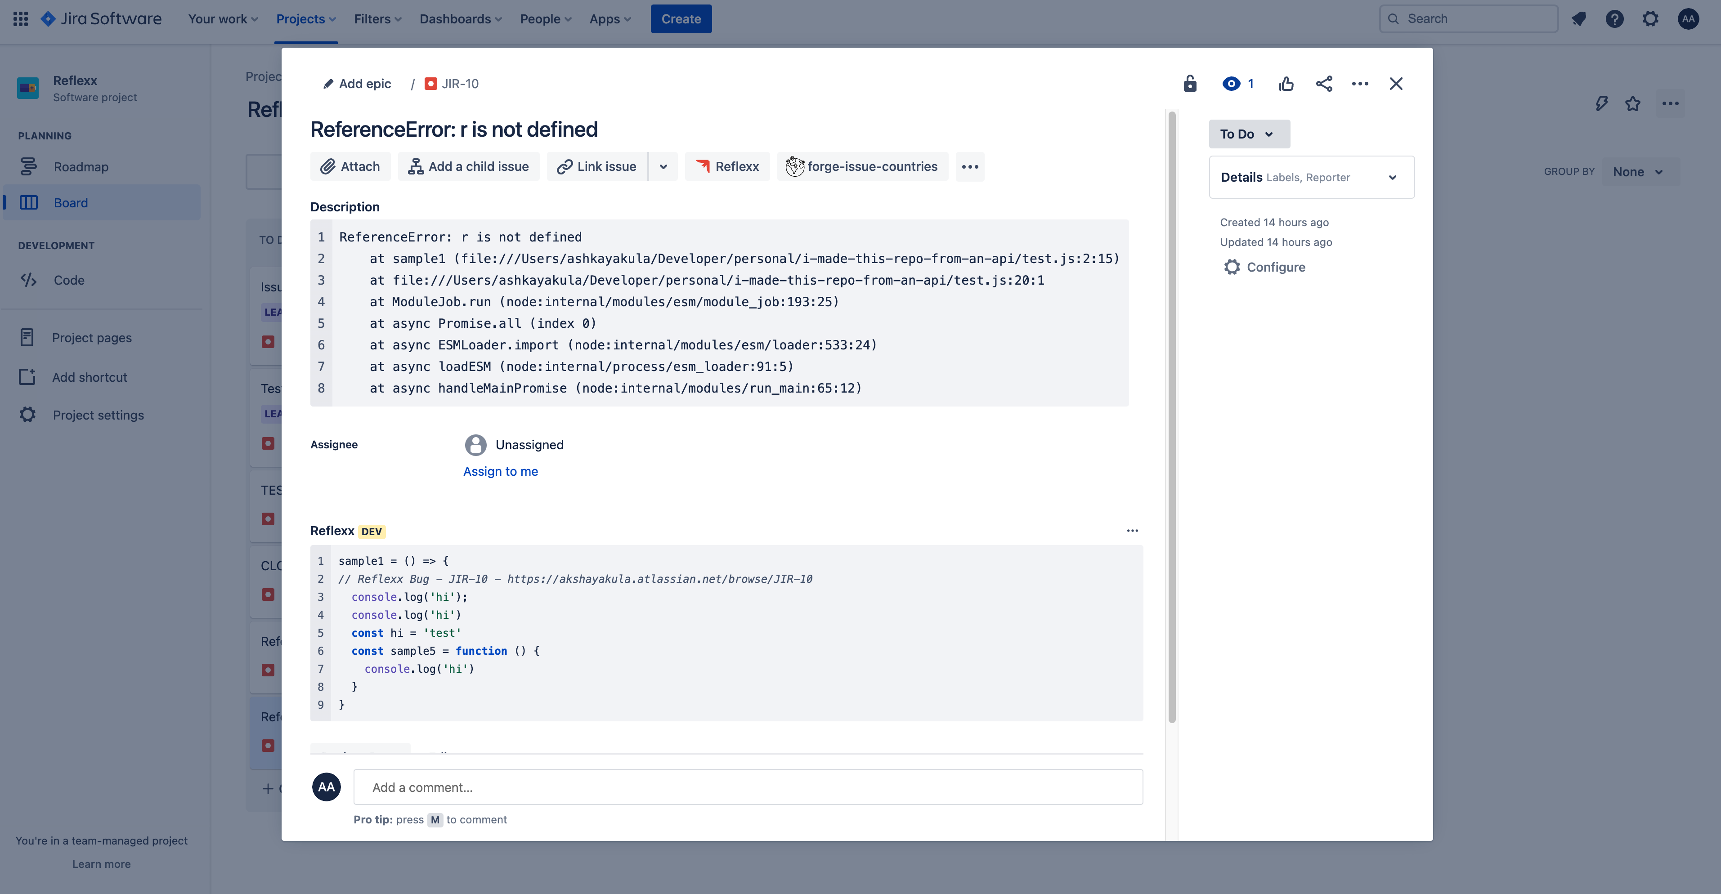Click the top Search field
The image size is (1721, 894).
point(1469,19)
